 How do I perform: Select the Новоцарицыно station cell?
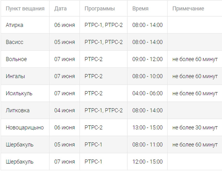click(x=25, y=127)
